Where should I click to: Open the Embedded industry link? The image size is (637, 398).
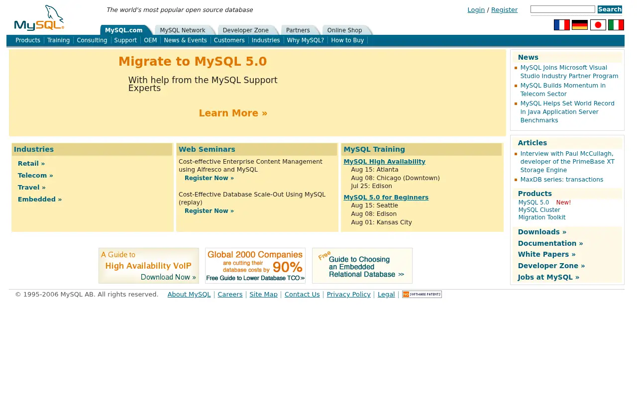click(40, 199)
